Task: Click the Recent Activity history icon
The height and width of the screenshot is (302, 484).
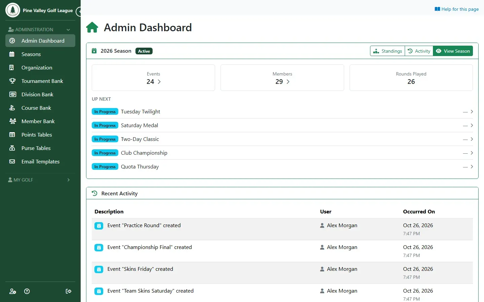Action: tap(94, 193)
